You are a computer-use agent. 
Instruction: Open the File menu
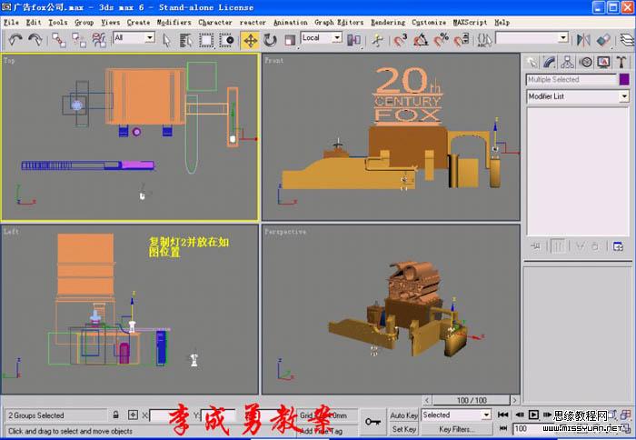tap(11, 23)
